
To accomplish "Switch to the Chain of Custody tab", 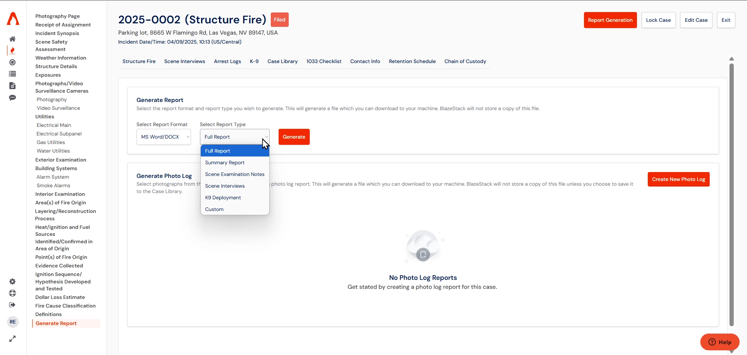I will (x=465, y=61).
